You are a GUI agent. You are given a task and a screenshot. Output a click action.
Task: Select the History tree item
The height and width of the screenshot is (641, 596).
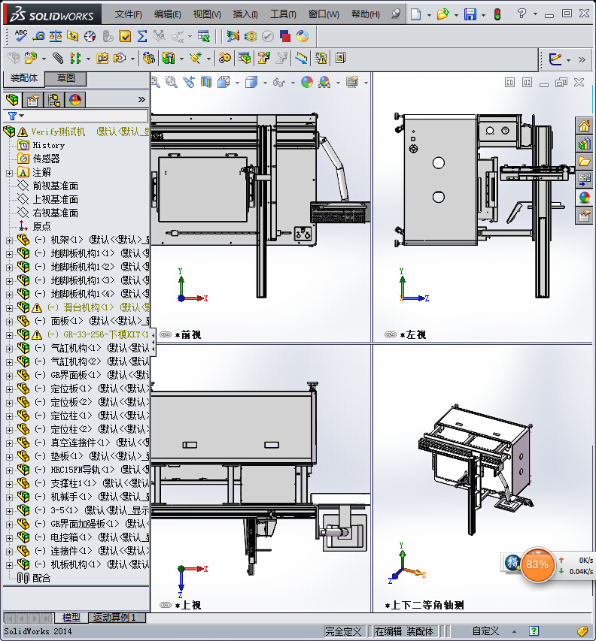pos(41,145)
